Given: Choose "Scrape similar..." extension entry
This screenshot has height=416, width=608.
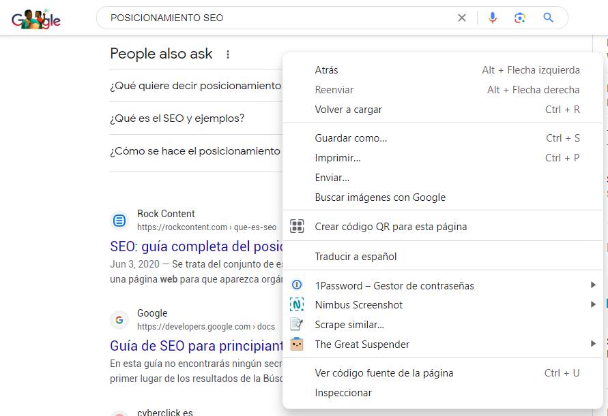Looking at the screenshot, I should pos(349,325).
